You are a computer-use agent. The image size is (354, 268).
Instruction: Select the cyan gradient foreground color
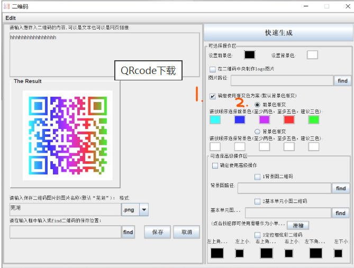coord(215,119)
